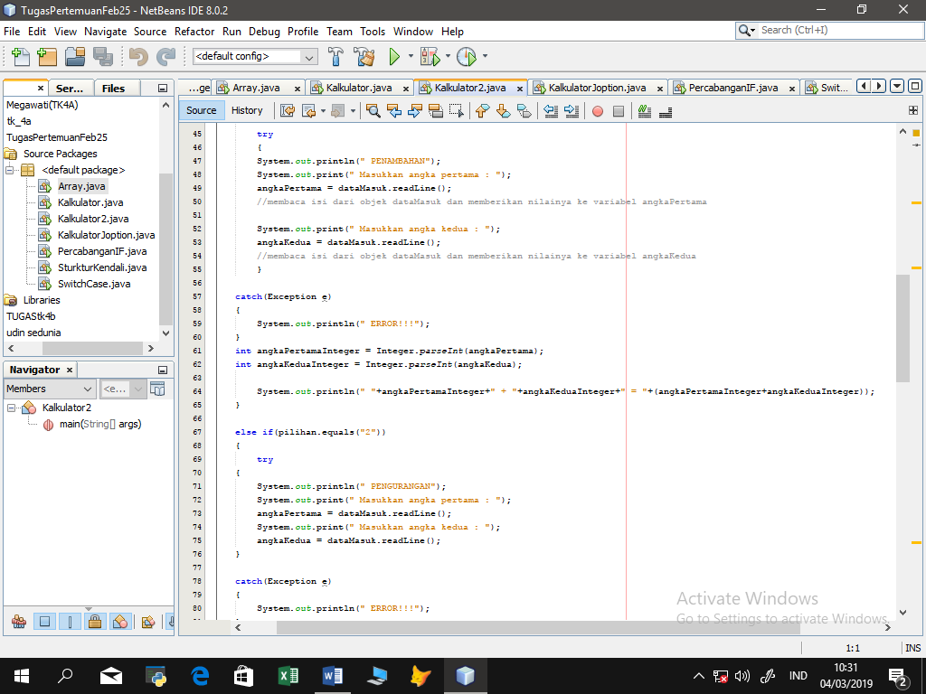The height and width of the screenshot is (694, 926).
Task: Click Clean and Build broom icon
Action: [364, 57]
